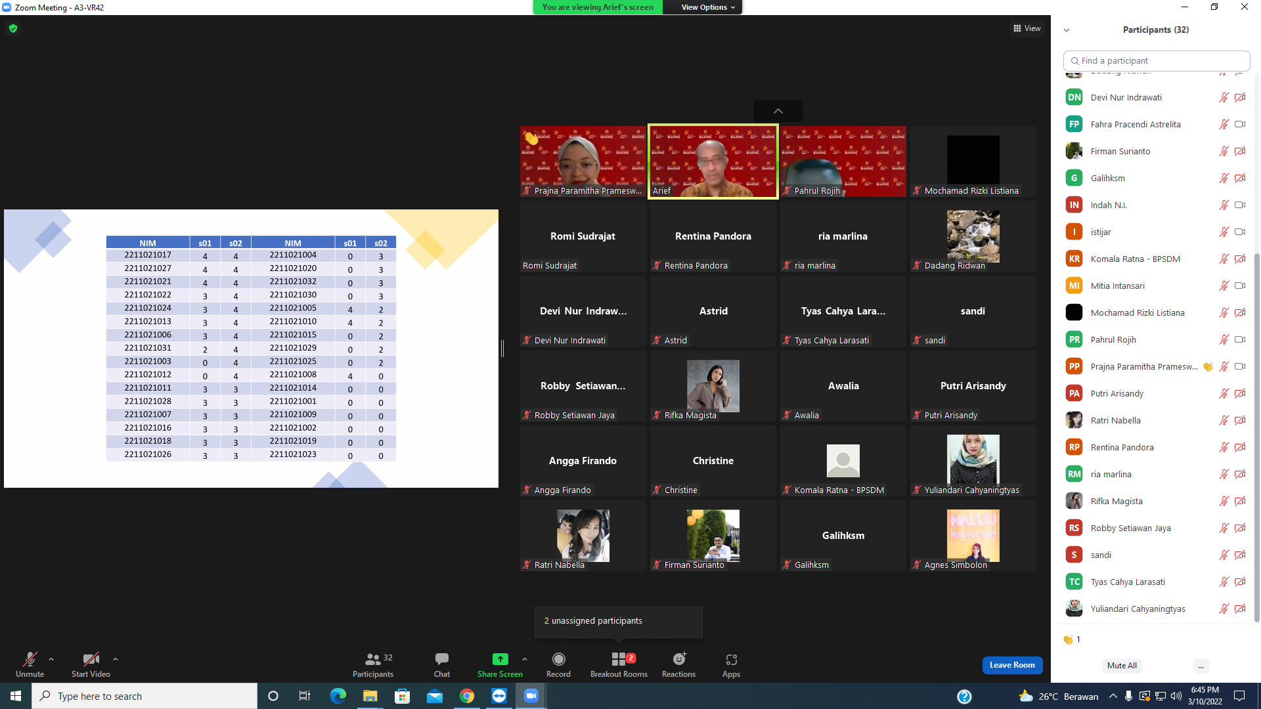Toggle microphone icon for Firman Surianto
This screenshot has height=709, width=1261.
1224,151
